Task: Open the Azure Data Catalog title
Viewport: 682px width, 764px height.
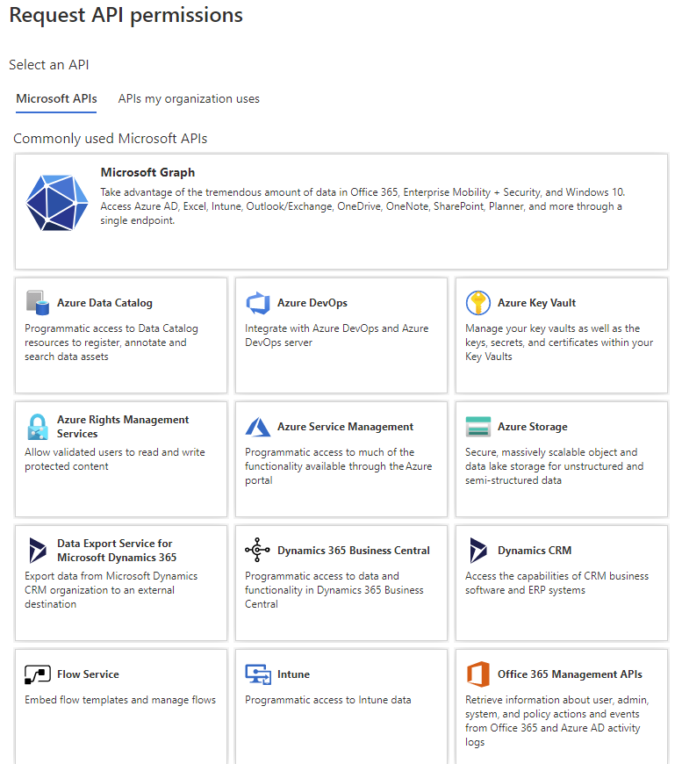Action: 104,303
